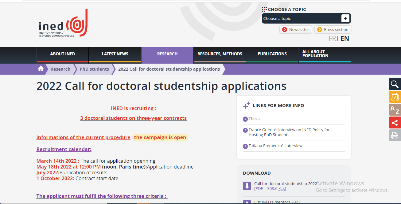Open the Resources, Methods menu
This screenshot has width=401, height=204.
coord(220,55)
